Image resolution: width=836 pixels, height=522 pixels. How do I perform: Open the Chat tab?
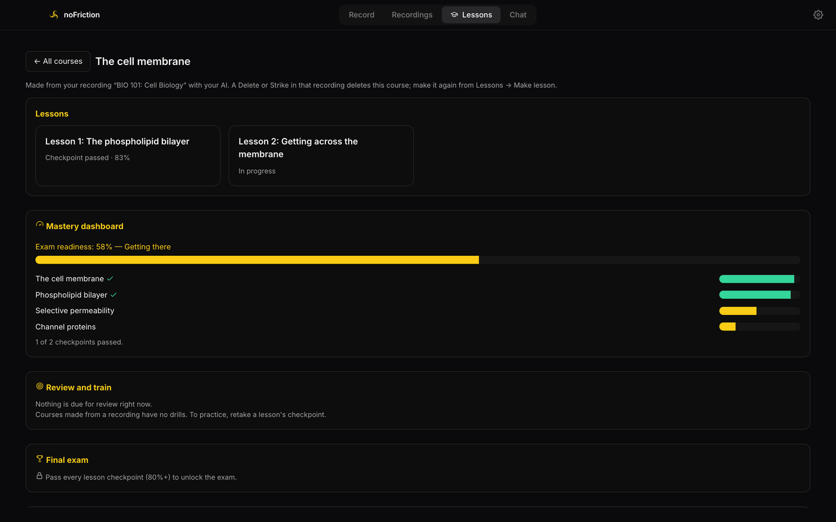(x=518, y=15)
